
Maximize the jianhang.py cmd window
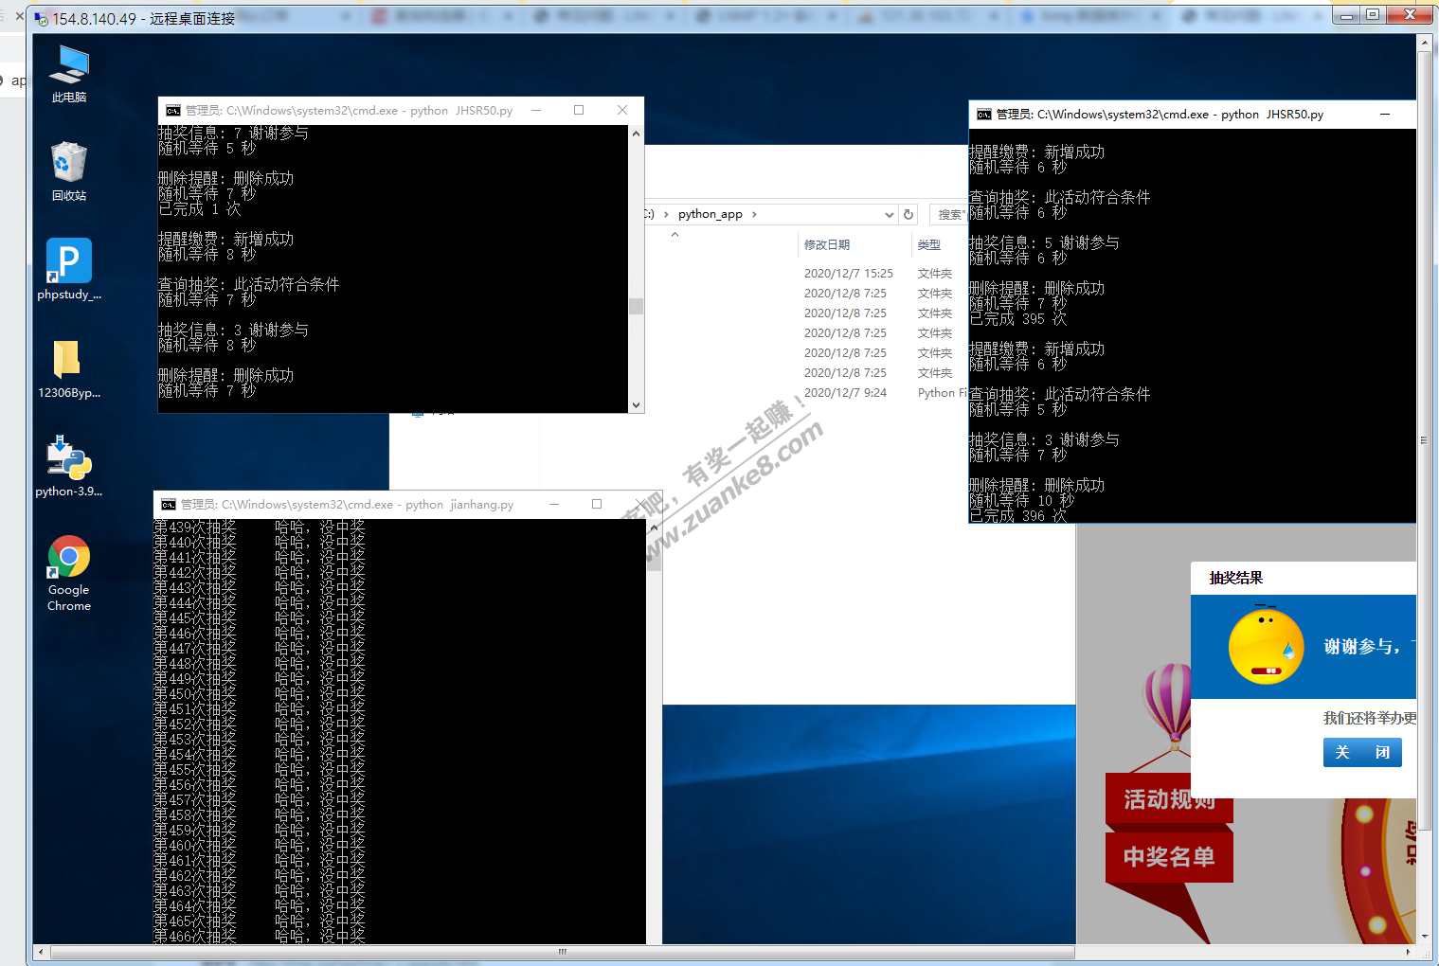pyautogui.click(x=597, y=505)
